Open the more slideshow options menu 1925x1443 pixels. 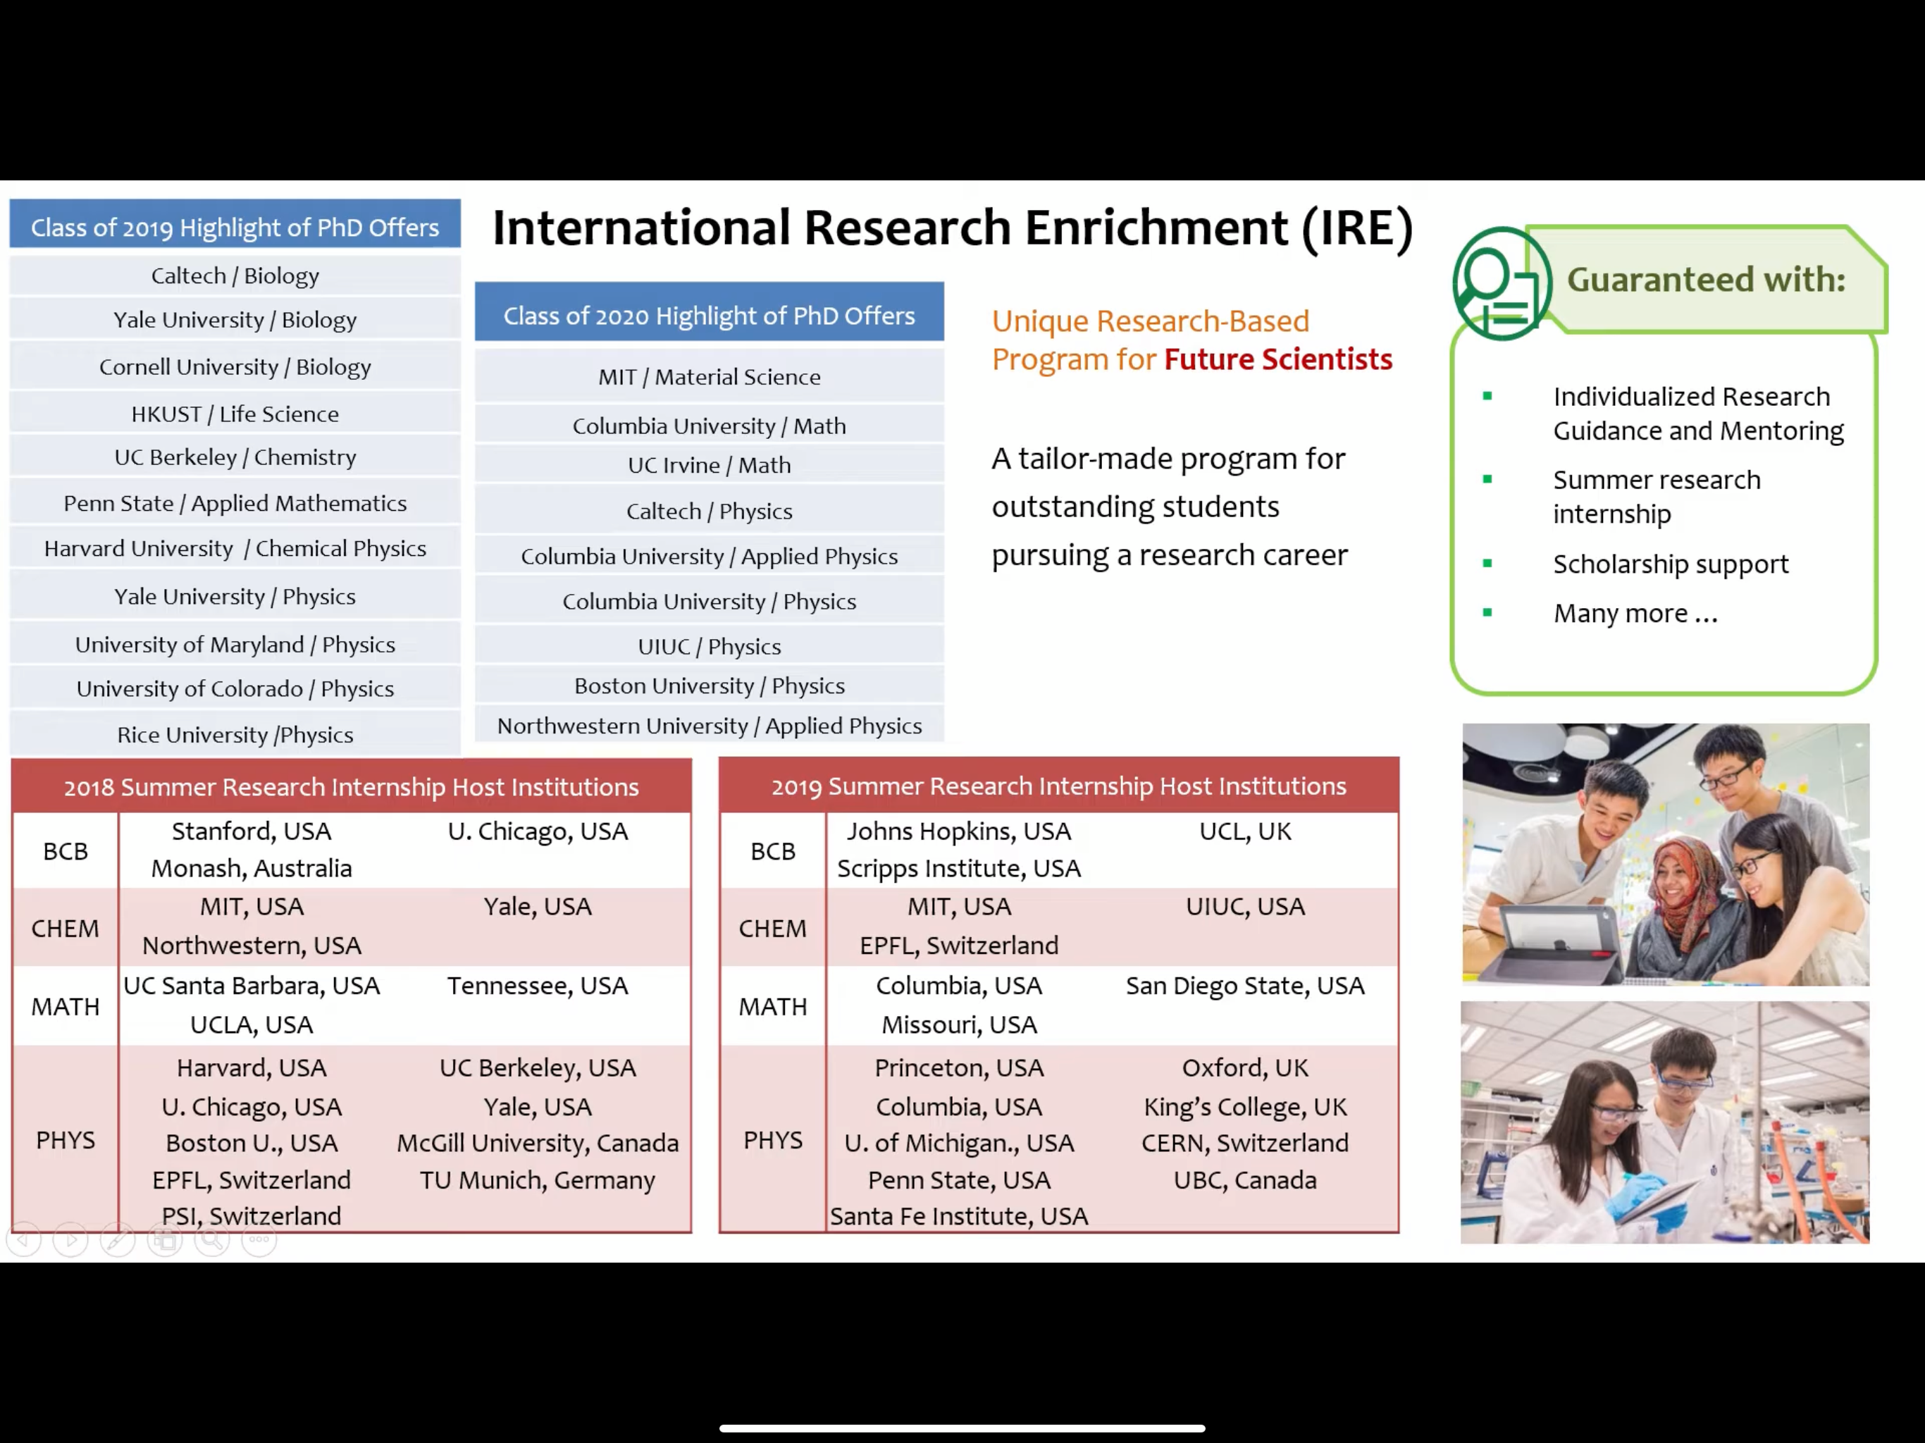(259, 1239)
